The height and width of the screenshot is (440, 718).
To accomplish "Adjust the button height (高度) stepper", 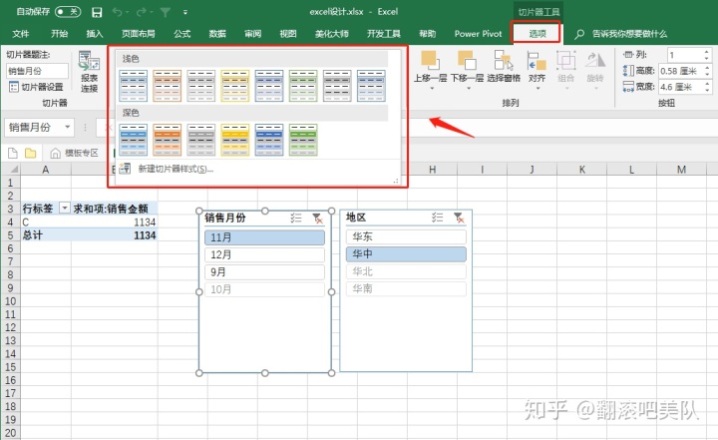I will pos(707,71).
